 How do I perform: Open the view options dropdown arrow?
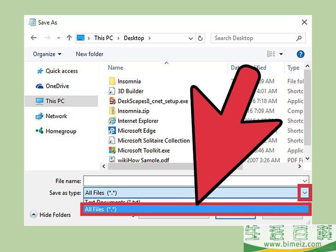pyautogui.click(x=281, y=54)
